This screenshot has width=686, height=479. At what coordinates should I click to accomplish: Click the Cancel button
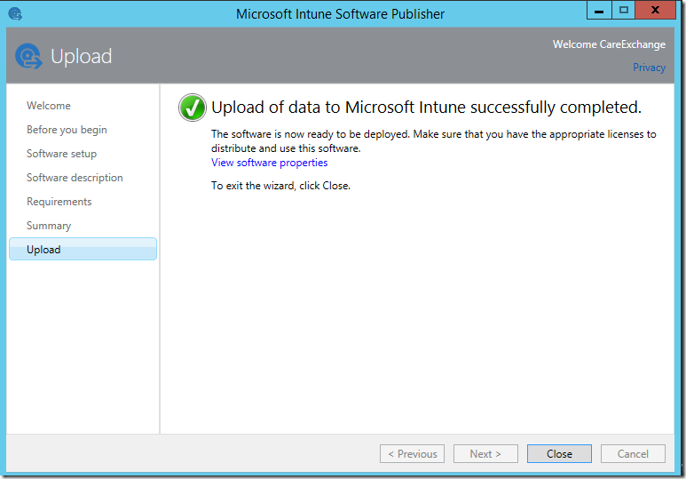click(633, 453)
